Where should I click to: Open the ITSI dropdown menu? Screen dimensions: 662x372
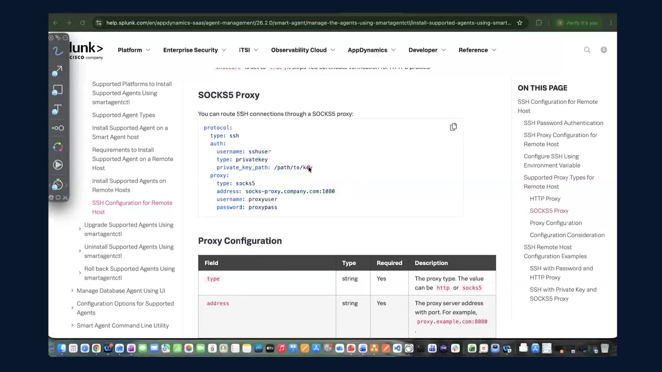point(249,50)
